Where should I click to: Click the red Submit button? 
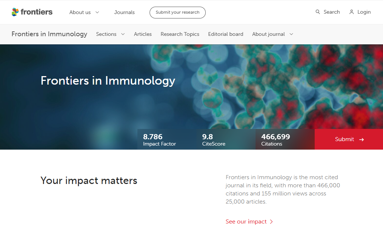[349, 139]
